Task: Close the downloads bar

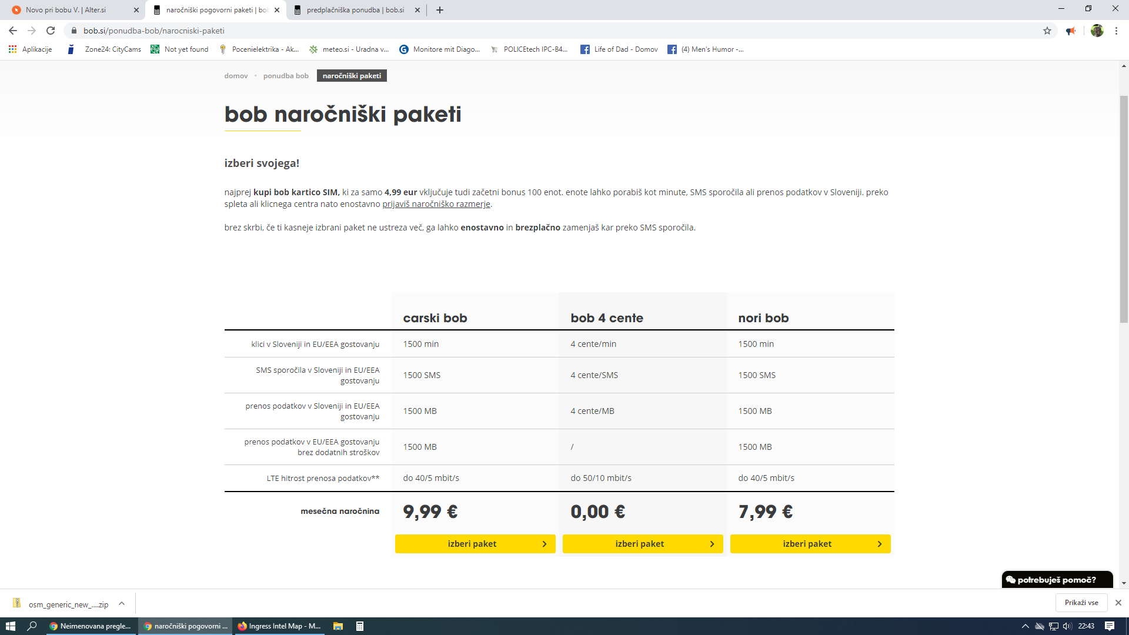Action: click(1118, 603)
